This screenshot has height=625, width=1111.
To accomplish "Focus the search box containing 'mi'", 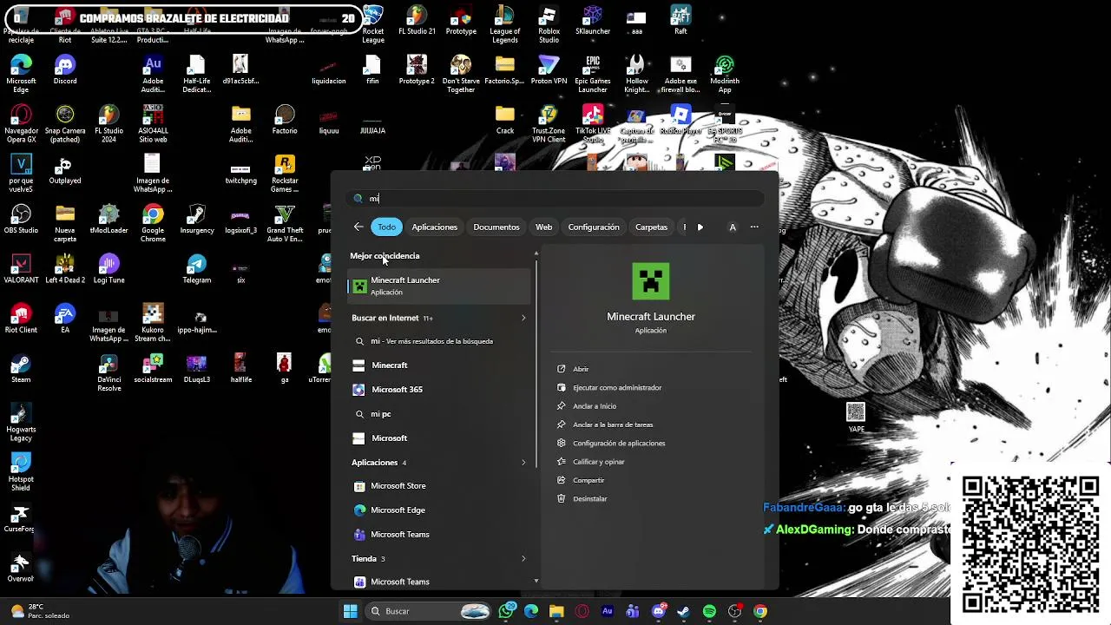I will pyautogui.click(x=555, y=199).
